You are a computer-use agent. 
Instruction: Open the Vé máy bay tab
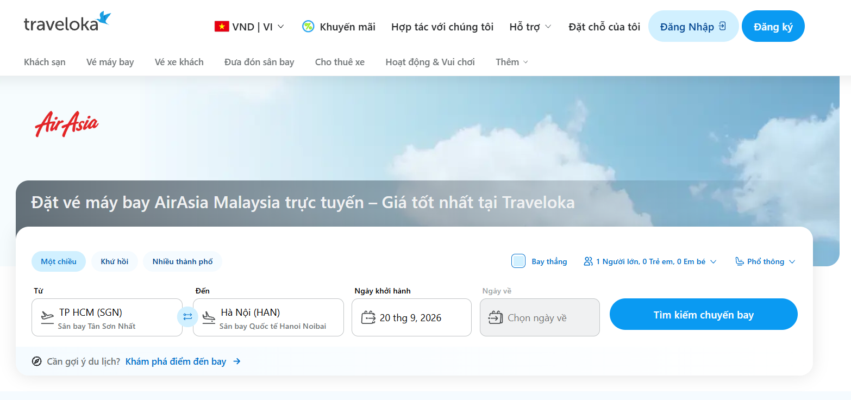[x=110, y=62]
